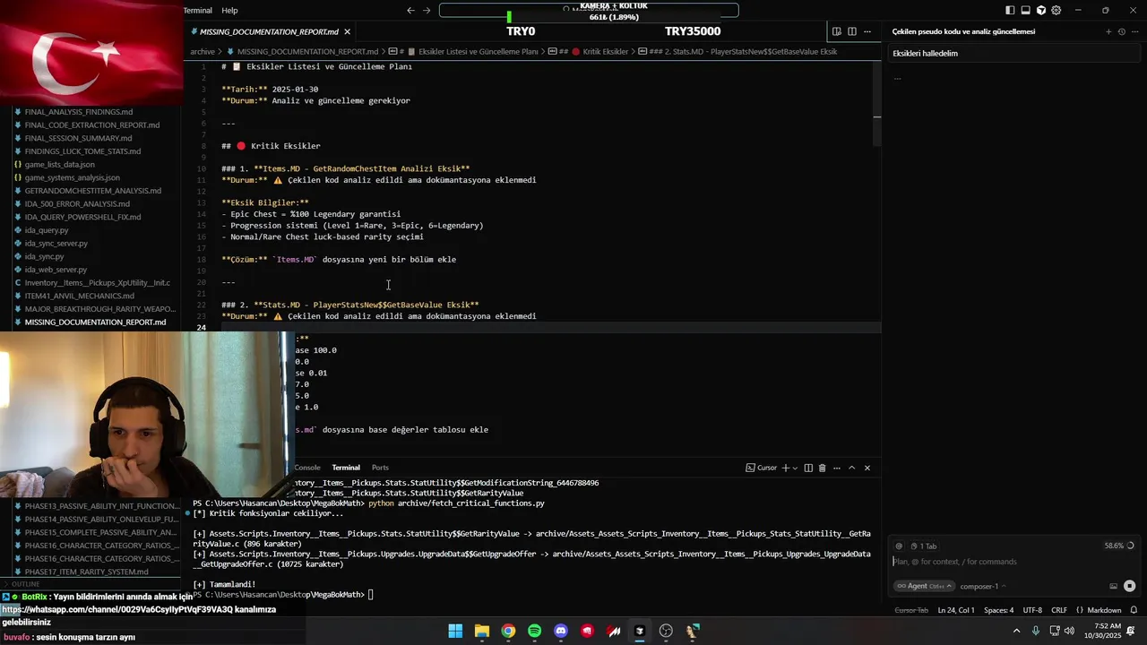
Task: Open Google Chrome from the taskbar
Action: pyautogui.click(x=508, y=631)
